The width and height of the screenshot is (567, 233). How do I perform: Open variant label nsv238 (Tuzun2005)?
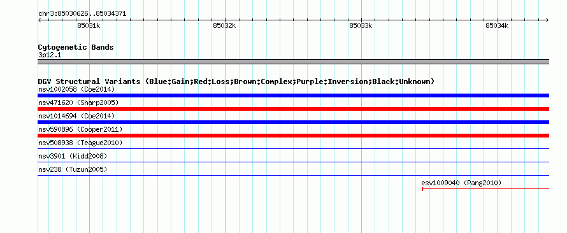(73, 169)
